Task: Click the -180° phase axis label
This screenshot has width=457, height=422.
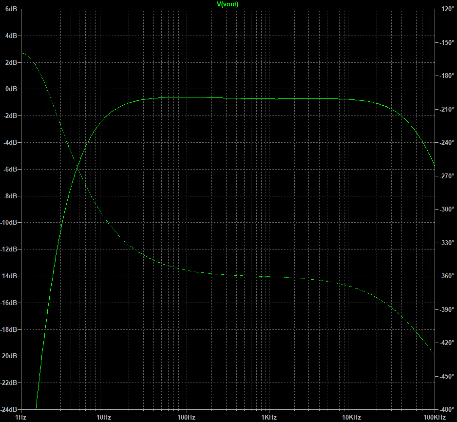Action: pyautogui.click(x=446, y=76)
